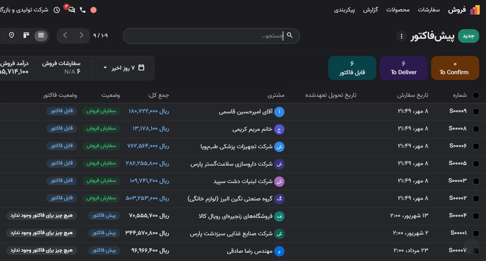Viewport: 486px width, 261px height.
Task: Click the red status circle icon
Action: click(x=93, y=10)
